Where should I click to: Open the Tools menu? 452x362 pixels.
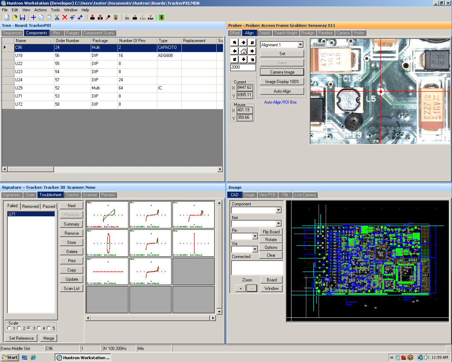(x=55, y=10)
